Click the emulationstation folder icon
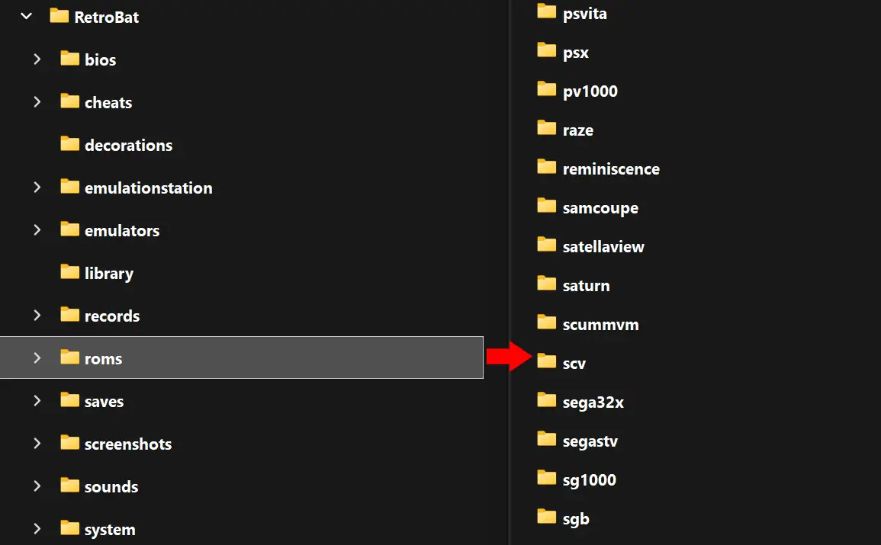This screenshot has width=881, height=545. point(69,186)
